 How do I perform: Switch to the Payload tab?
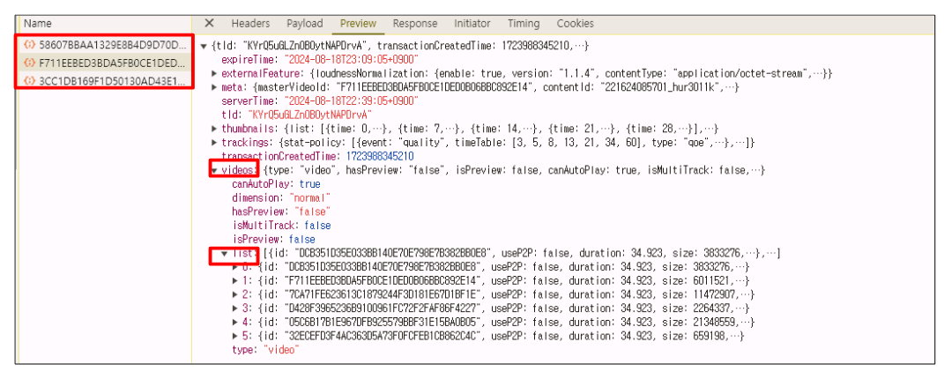[x=305, y=24]
